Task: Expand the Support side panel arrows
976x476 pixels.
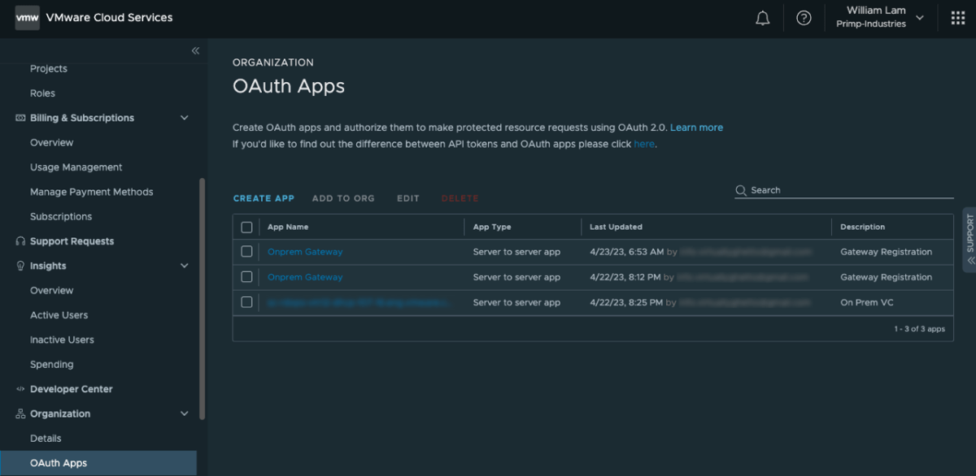Action: coord(969,262)
